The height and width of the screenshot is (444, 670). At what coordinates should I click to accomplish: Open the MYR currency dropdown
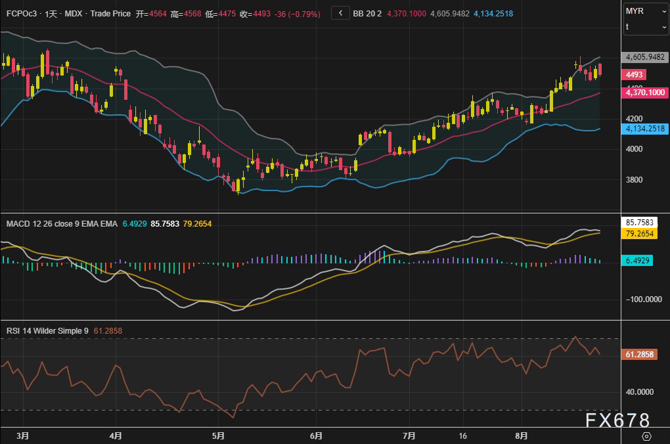click(646, 11)
